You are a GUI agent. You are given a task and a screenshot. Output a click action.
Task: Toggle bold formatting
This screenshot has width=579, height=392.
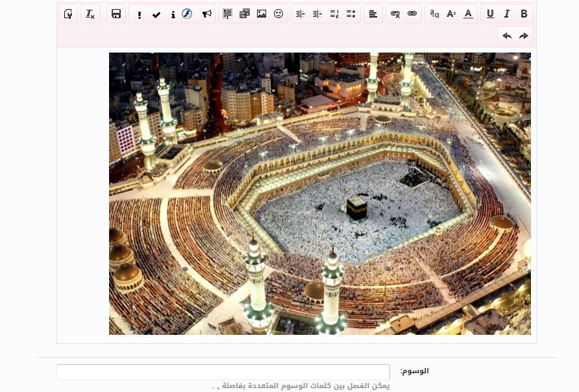click(524, 14)
